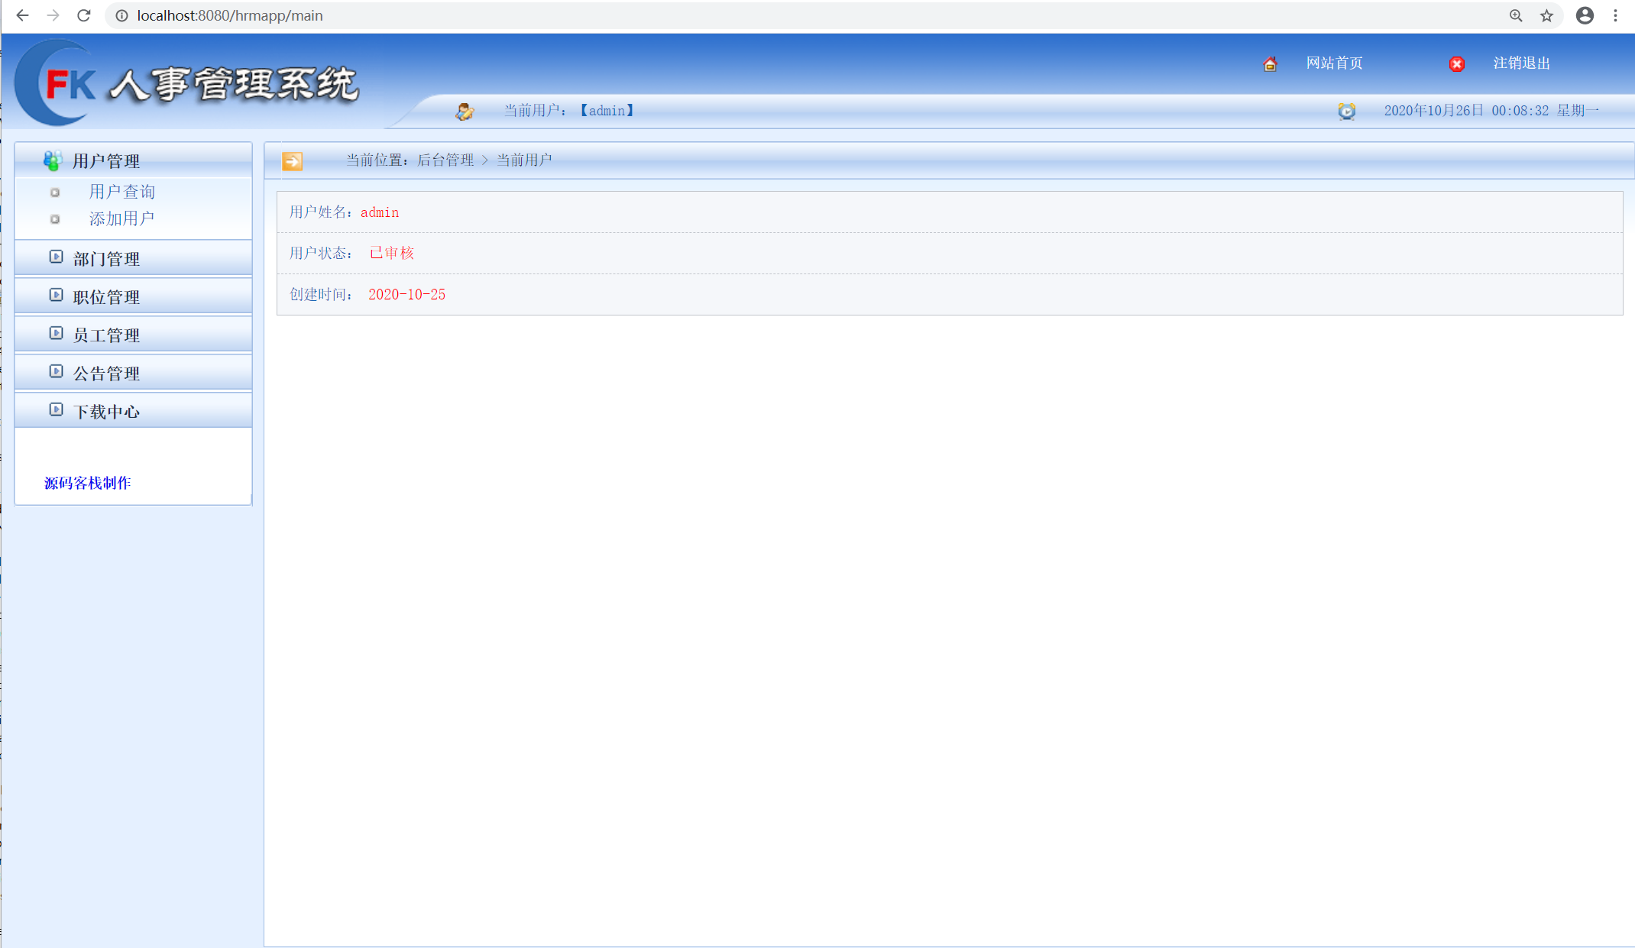Click the current user avatar icon
Screen dimensions: 1635x948
click(465, 112)
